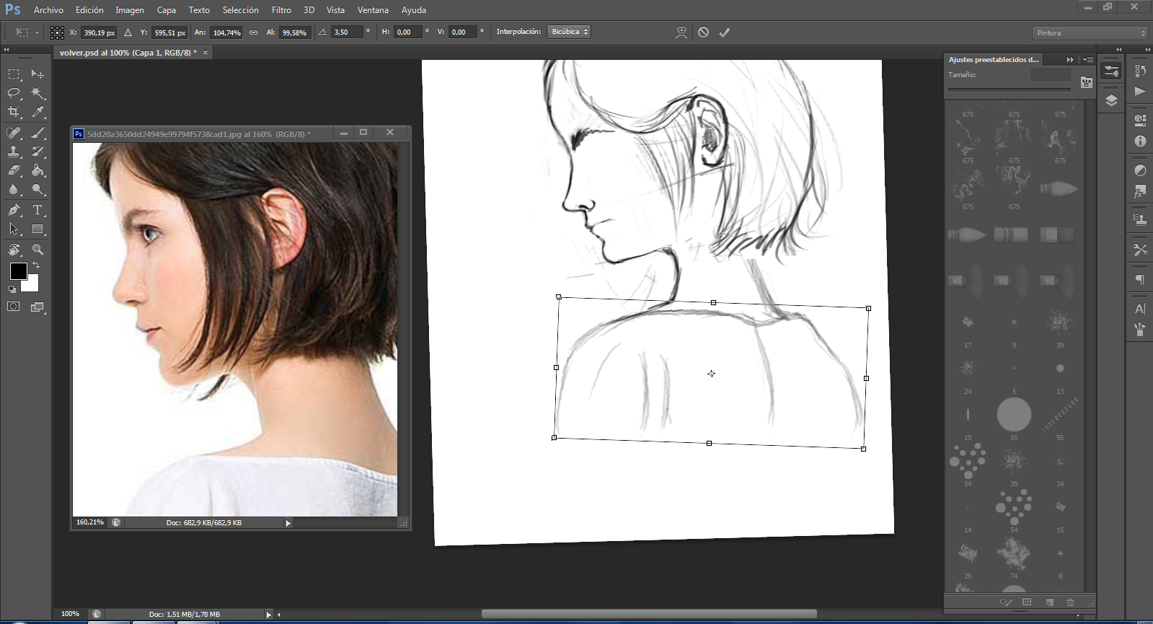
Task: Select the Move tool
Action: pyautogui.click(x=37, y=74)
